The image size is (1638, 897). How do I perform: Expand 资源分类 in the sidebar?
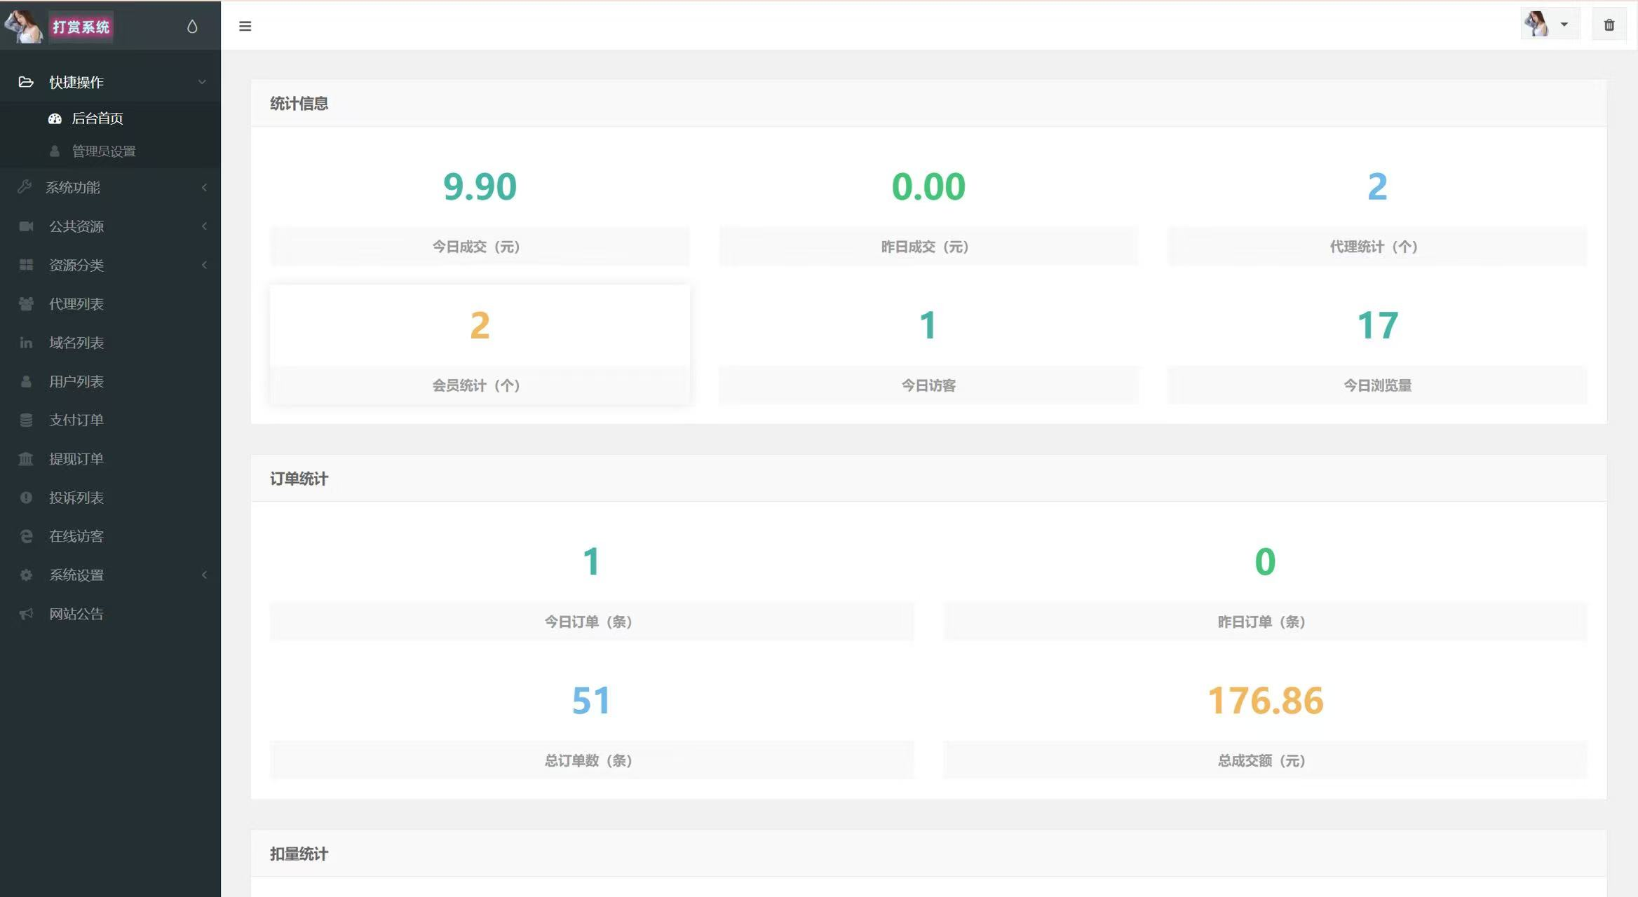click(76, 265)
